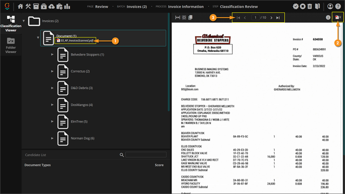345x194 pixels.
Task: Click the complete task checkmark badge icon
Action: [295, 6]
